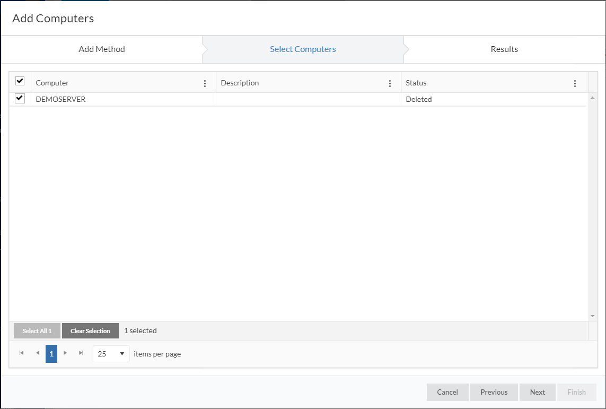Open the Description column options menu
Screen dimensions: 606x409
[x=390, y=83]
